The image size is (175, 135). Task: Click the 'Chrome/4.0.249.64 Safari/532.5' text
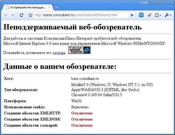96,95
